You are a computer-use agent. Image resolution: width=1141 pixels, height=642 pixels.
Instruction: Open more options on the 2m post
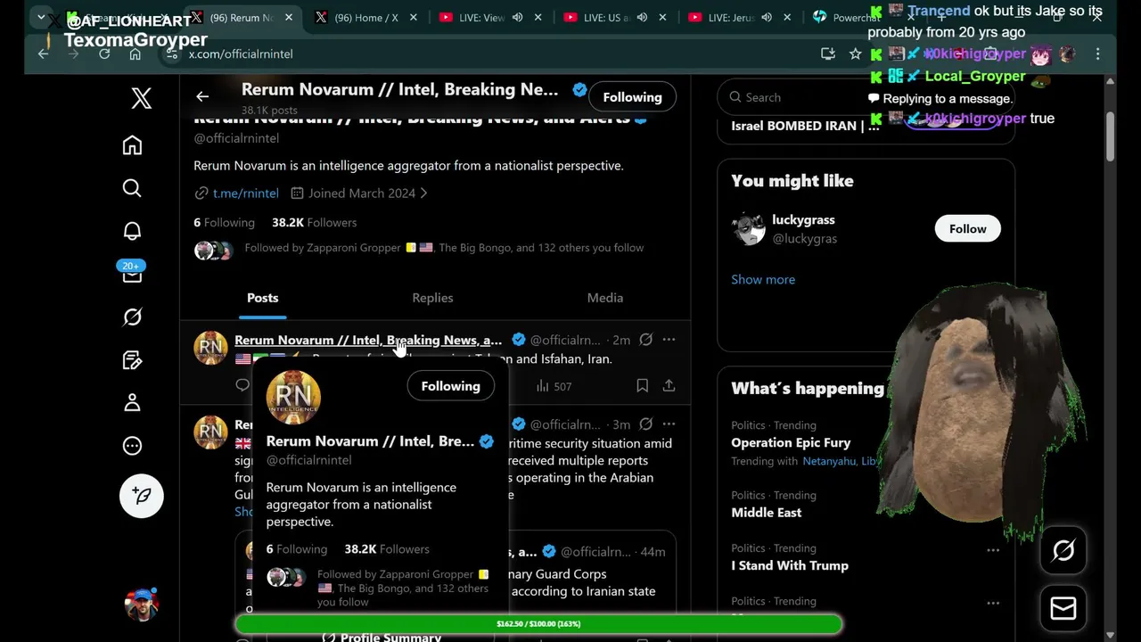pos(669,340)
